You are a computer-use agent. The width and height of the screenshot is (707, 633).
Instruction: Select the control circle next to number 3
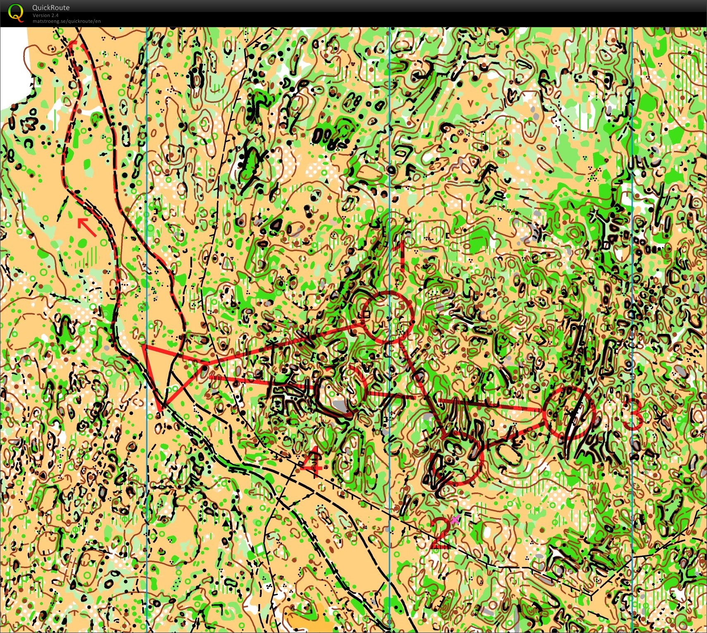point(569,413)
